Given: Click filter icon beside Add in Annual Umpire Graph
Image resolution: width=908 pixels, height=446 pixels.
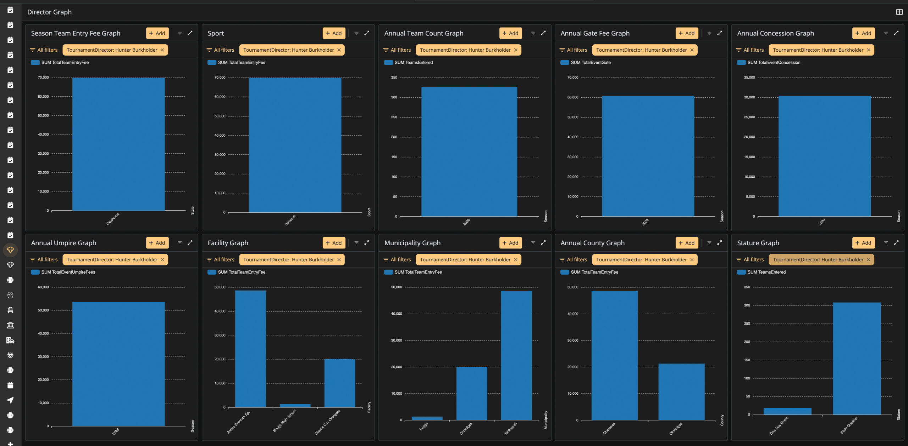Looking at the screenshot, I should 180,243.
